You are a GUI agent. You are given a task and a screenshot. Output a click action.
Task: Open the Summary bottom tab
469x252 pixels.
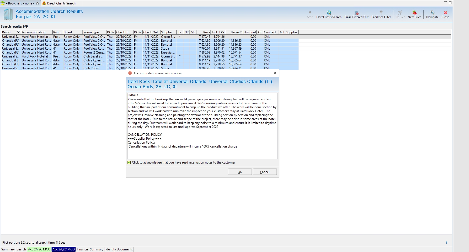pos(8,249)
